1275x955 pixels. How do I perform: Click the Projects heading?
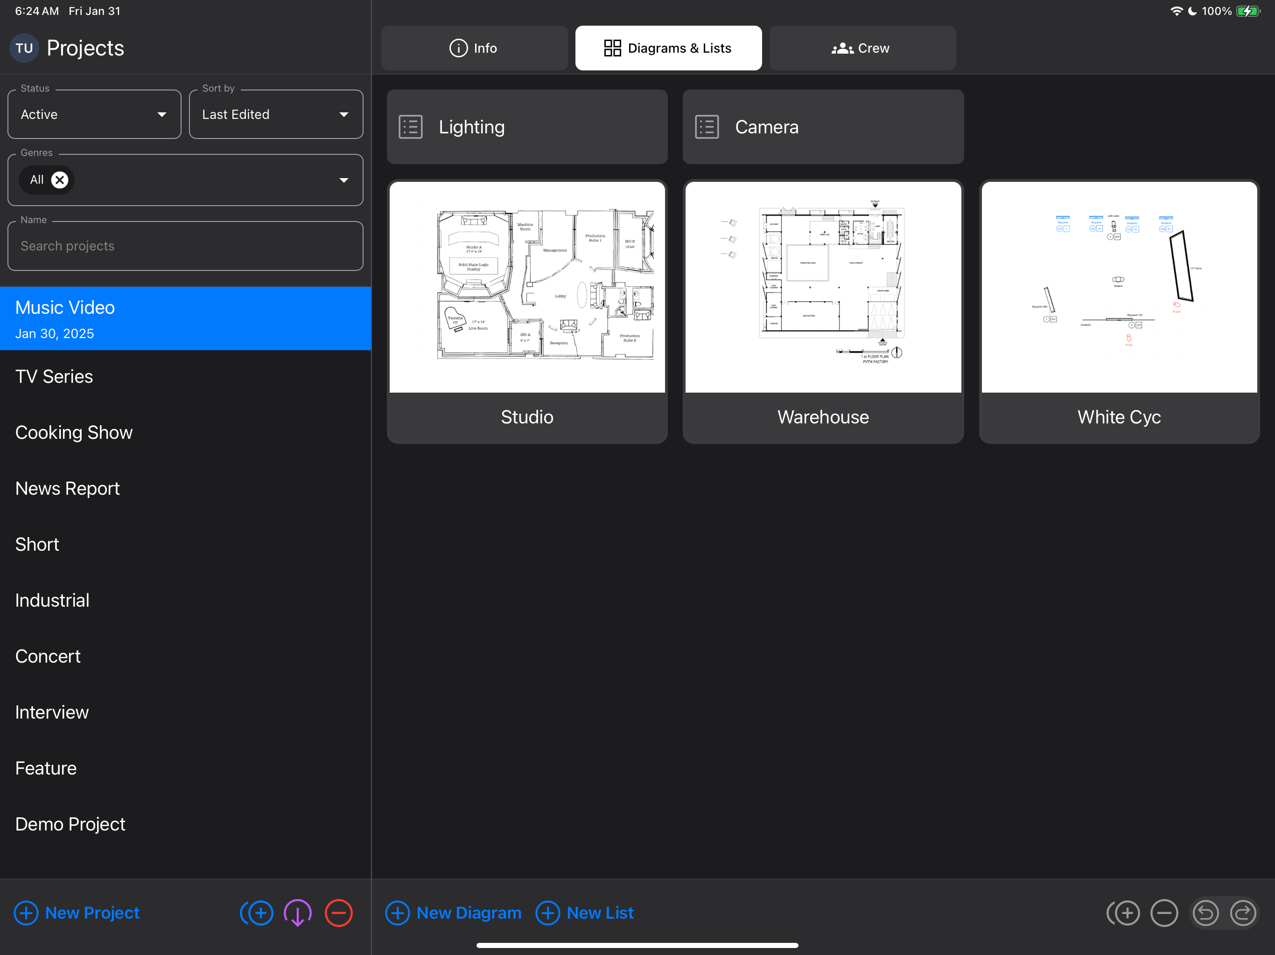tap(85, 48)
